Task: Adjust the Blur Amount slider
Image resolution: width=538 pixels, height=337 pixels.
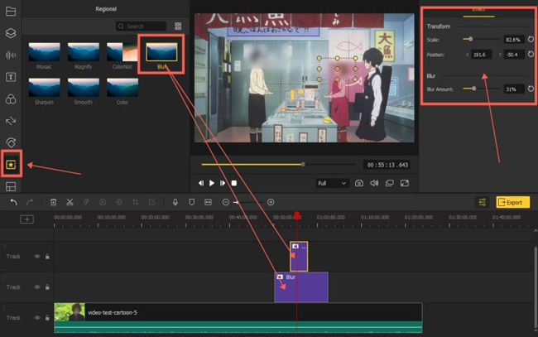Action: pos(481,89)
